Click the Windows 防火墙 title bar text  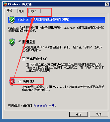[x=20, y=4]
